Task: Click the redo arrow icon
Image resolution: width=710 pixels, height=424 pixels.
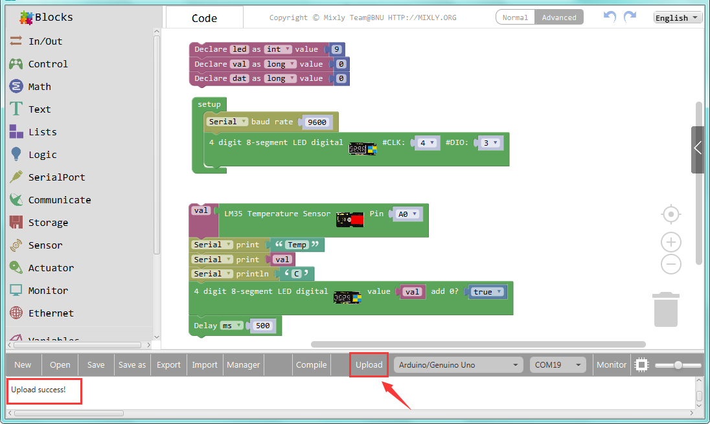Action: click(629, 17)
